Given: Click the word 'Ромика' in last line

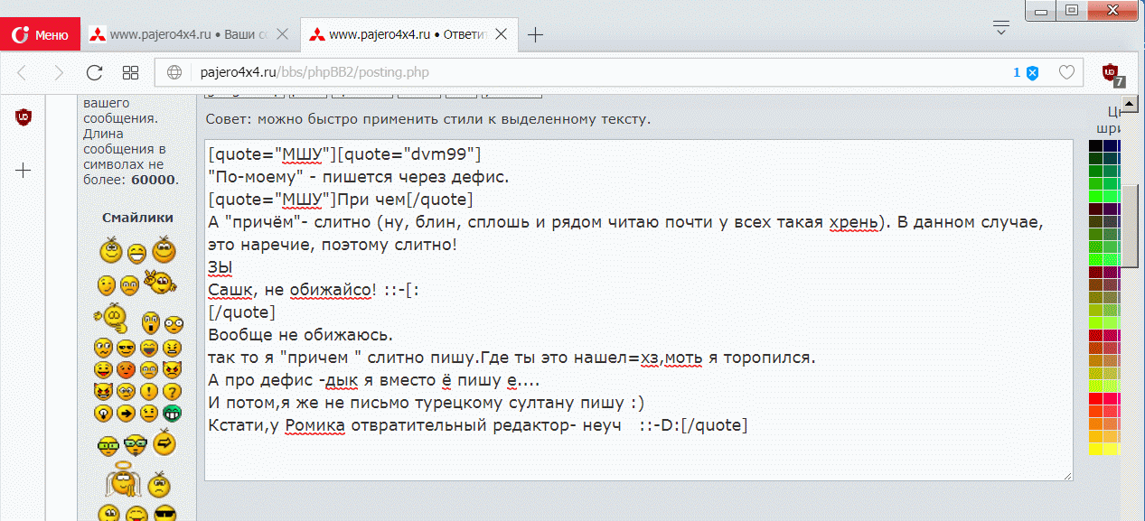Looking at the screenshot, I should [314, 425].
